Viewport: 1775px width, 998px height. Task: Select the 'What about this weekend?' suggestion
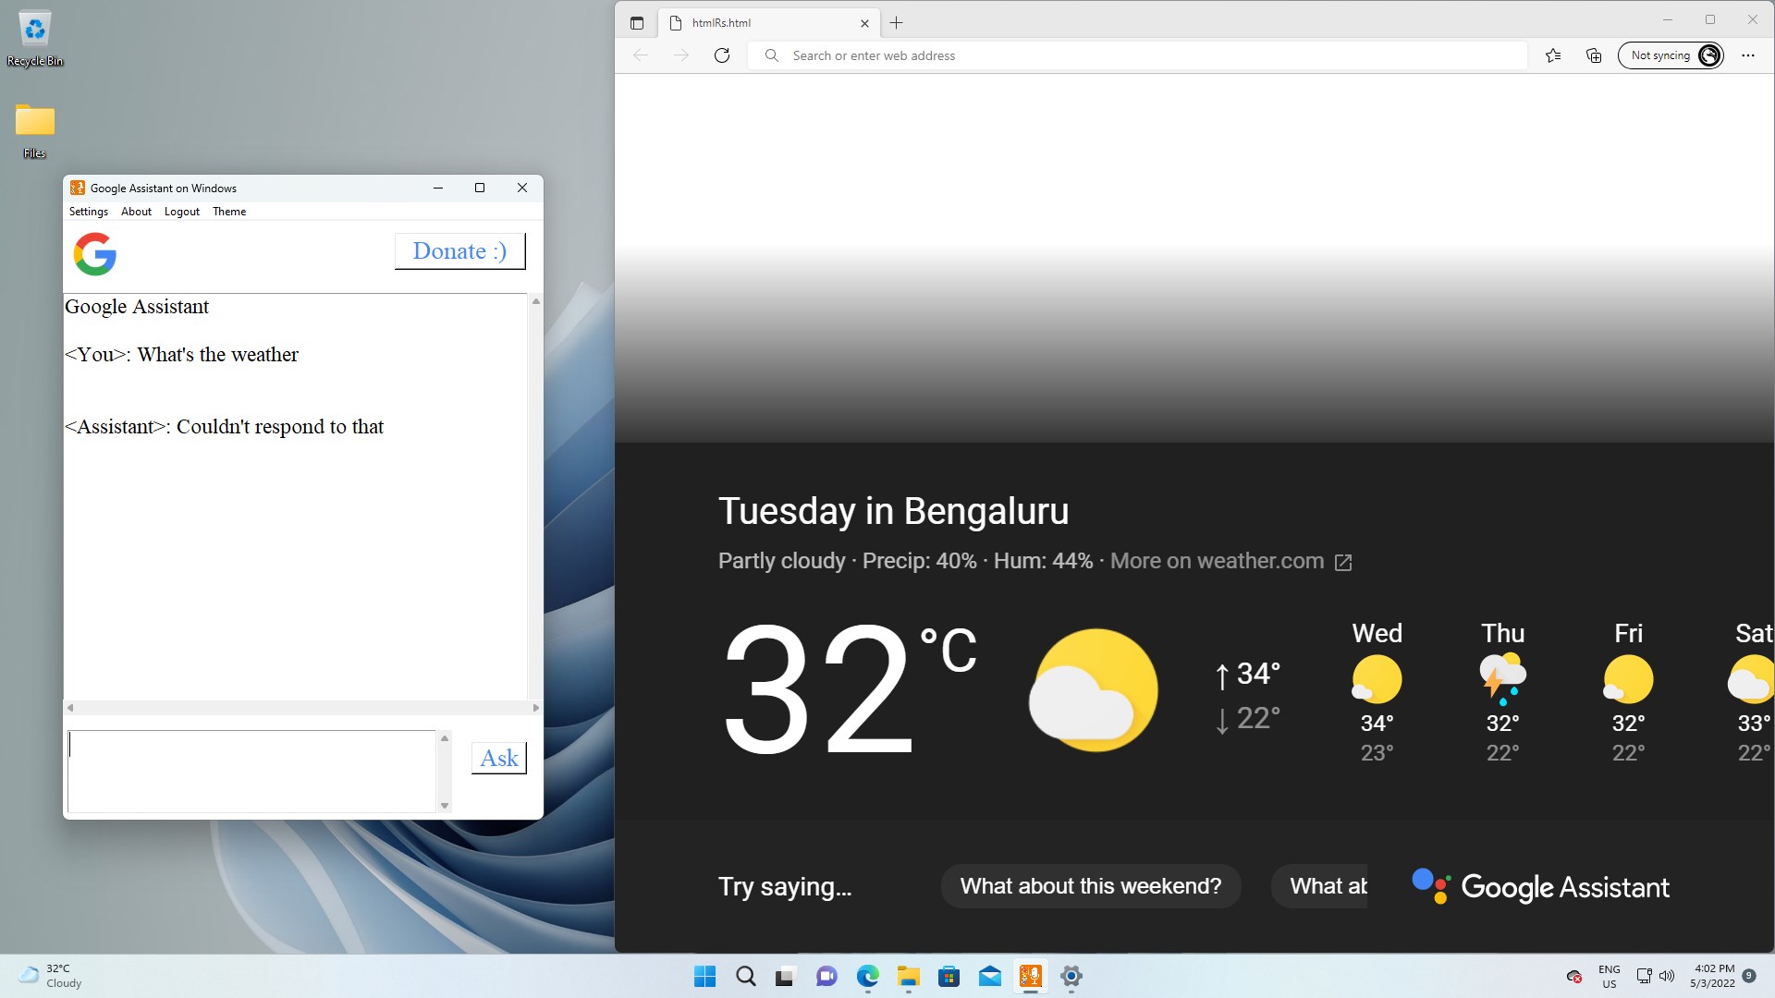(x=1090, y=886)
